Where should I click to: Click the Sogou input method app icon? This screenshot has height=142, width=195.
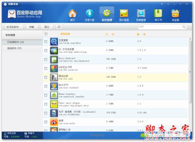coord(54,130)
